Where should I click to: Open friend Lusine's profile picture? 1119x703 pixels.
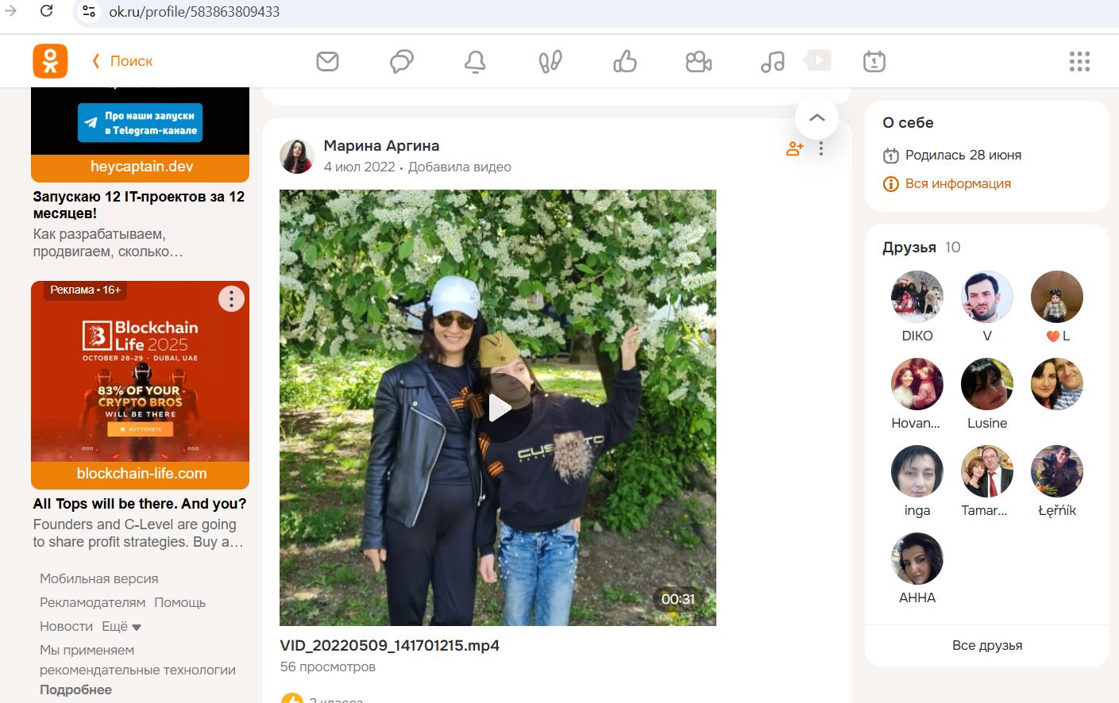coord(986,384)
